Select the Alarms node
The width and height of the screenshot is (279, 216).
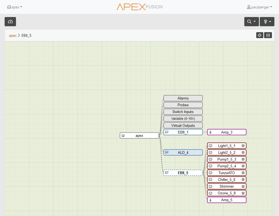pyautogui.click(x=183, y=98)
